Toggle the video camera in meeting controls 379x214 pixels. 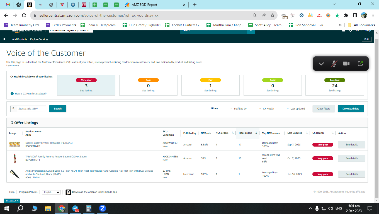[x=346, y=64]
